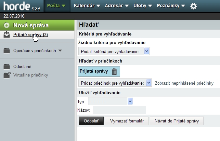
Task: Click the Odoslané folder icon
Action: pos(7,66)
